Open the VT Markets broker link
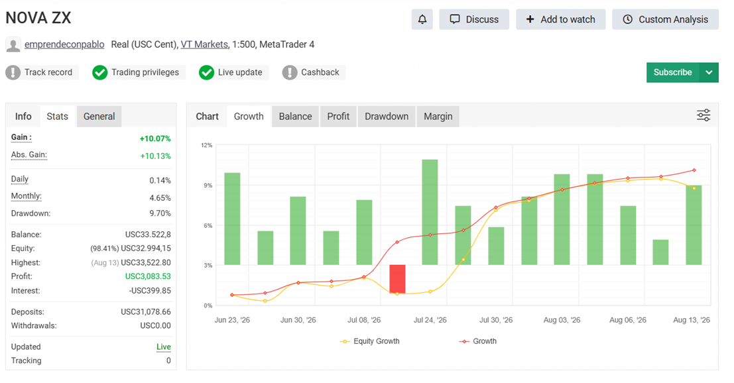 pos(204,44)
